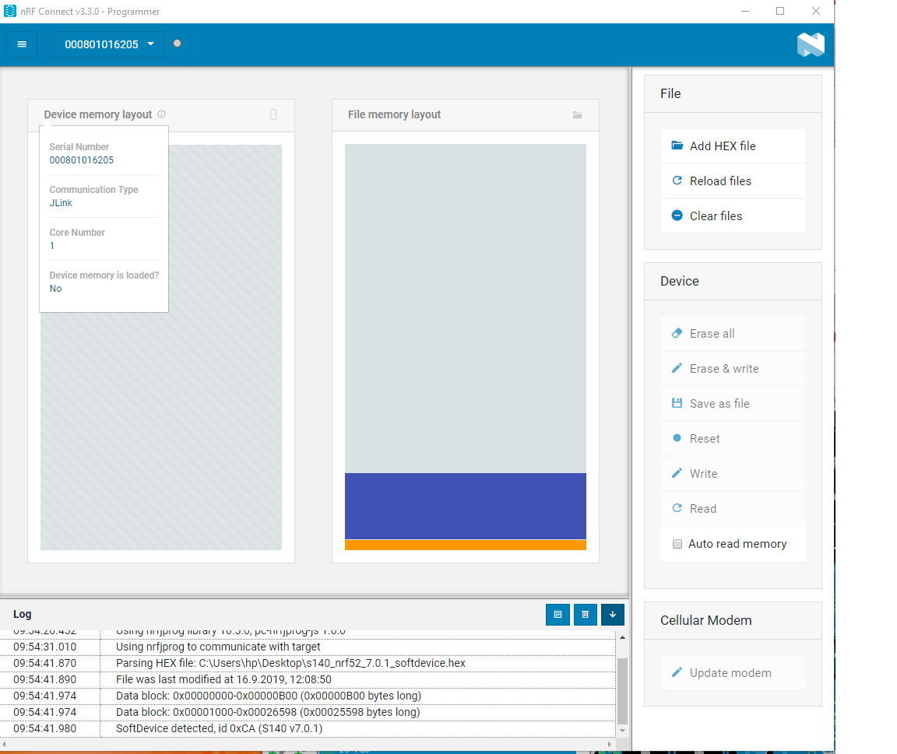Click the Read button

point(733,508)
